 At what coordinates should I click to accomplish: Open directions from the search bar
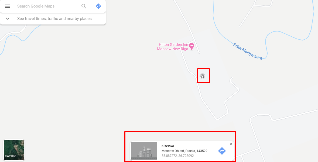click(98, 6)
